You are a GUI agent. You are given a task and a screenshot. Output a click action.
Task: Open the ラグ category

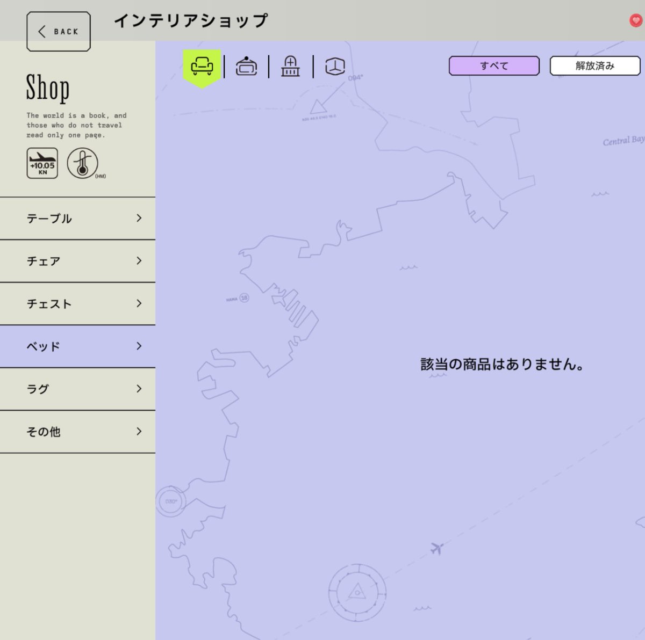point(77,389)
